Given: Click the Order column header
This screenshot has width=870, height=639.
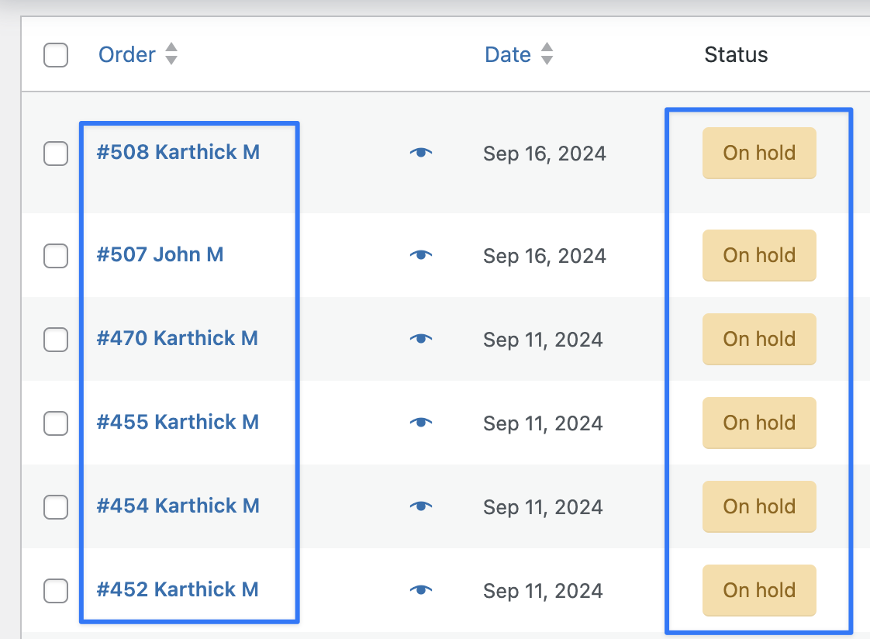Looking at the screenshot, I should [x=127, y=54].
